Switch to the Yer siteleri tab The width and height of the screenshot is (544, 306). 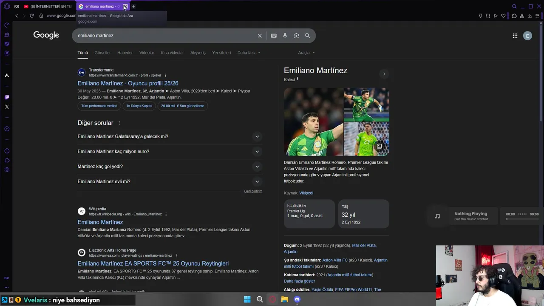point(221,53)
